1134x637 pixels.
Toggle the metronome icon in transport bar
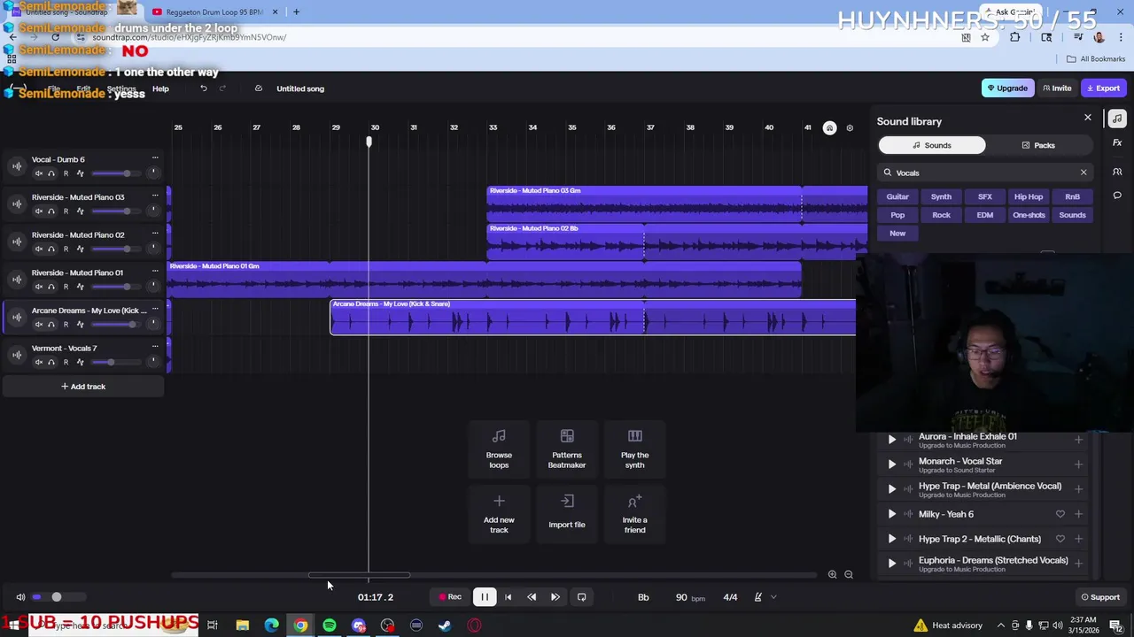coord(758,597)
